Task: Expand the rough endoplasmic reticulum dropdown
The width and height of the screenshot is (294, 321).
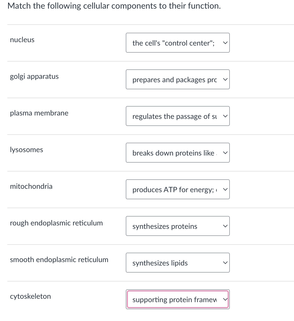Action: (178, 226)
